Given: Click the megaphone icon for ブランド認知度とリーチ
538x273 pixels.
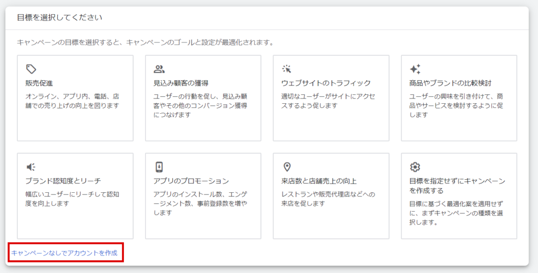Looking at the screenshot, I should pos(31,167).
